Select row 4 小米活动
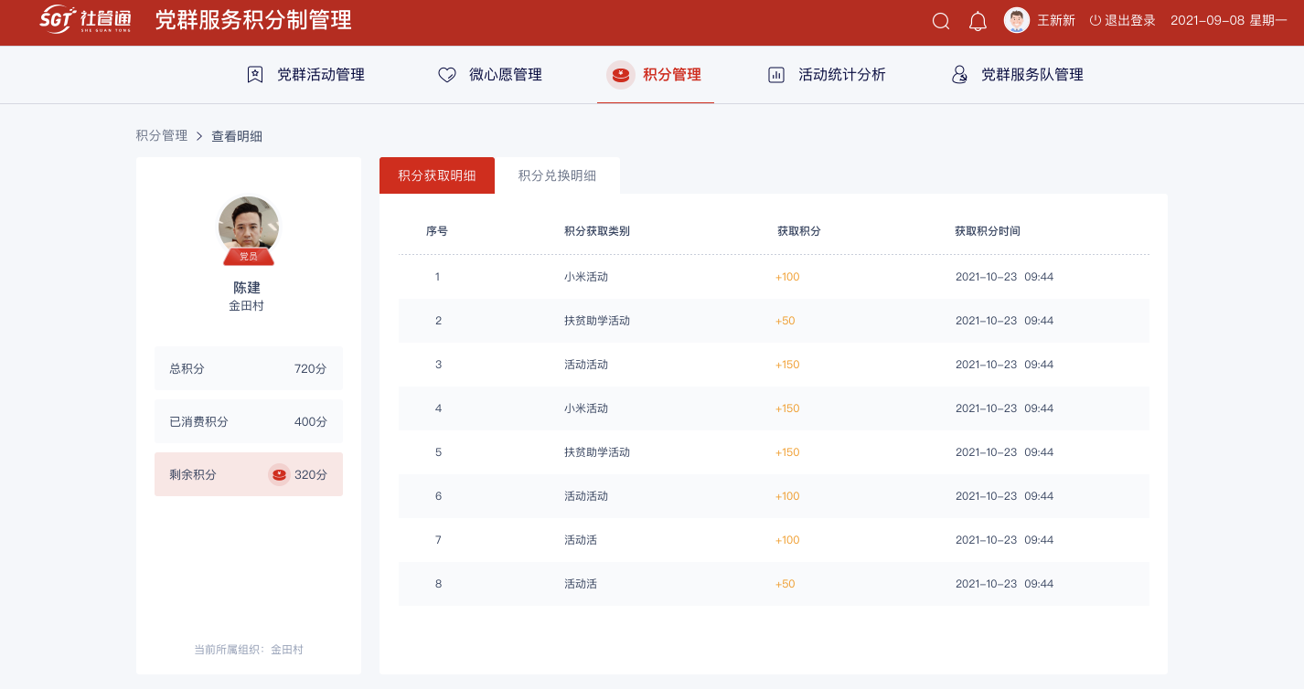The height and width of the screenshot is (689, 1304). pos(774,408)
